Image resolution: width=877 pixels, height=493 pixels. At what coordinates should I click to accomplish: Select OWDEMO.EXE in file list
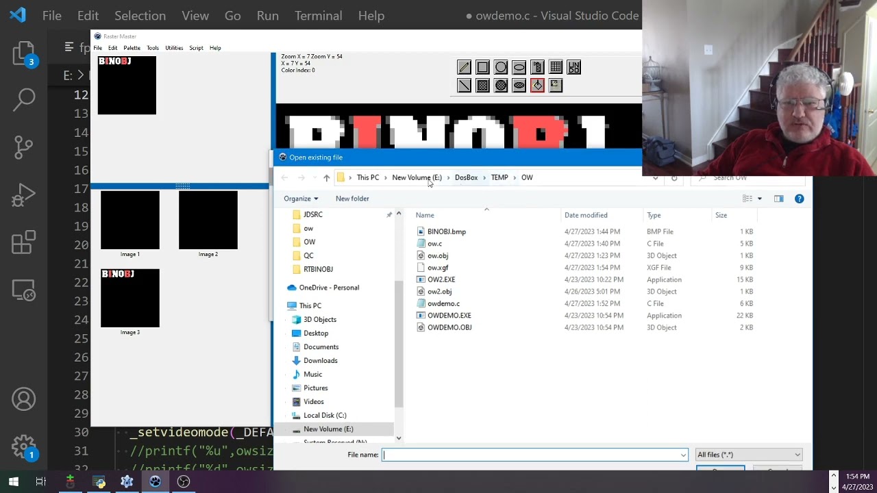click(449, 316)
